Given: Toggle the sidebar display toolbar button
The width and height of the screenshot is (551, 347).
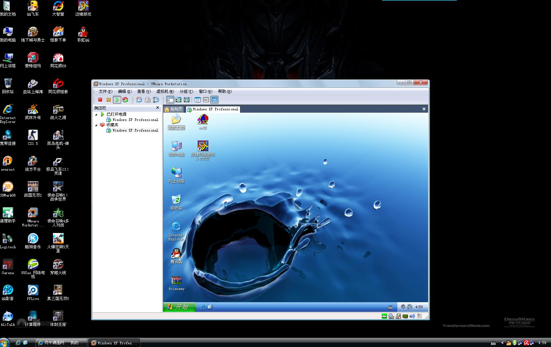Looking at the screenshot, I should pyautogui.click(x=170, y=100).
